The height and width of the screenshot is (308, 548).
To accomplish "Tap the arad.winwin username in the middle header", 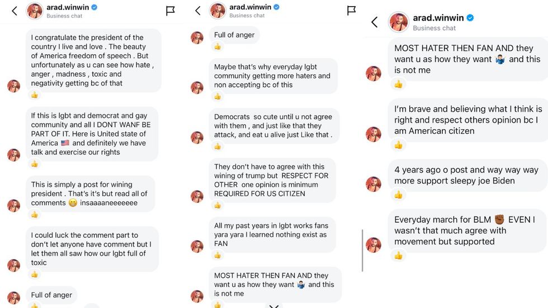I will pyautogui.click(x=246, y=7).
